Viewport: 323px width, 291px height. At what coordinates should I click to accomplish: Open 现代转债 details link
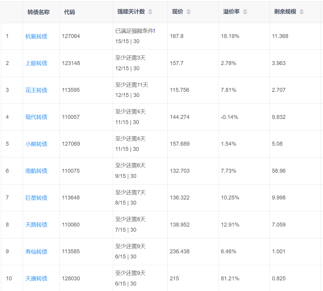pyautogui.click(x=36, y=117)
